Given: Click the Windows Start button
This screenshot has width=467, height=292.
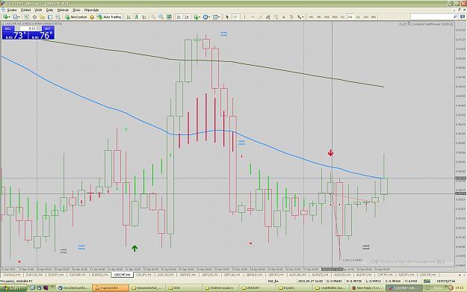Looking at the screenshot, I should [x=13, y=288].
